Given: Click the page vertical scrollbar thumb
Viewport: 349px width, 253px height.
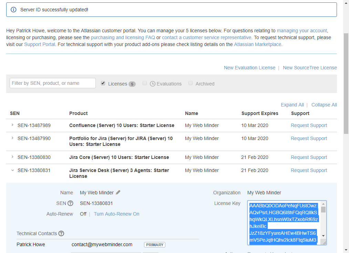Looking at the screenshot, I should click(x=346, y=84).
